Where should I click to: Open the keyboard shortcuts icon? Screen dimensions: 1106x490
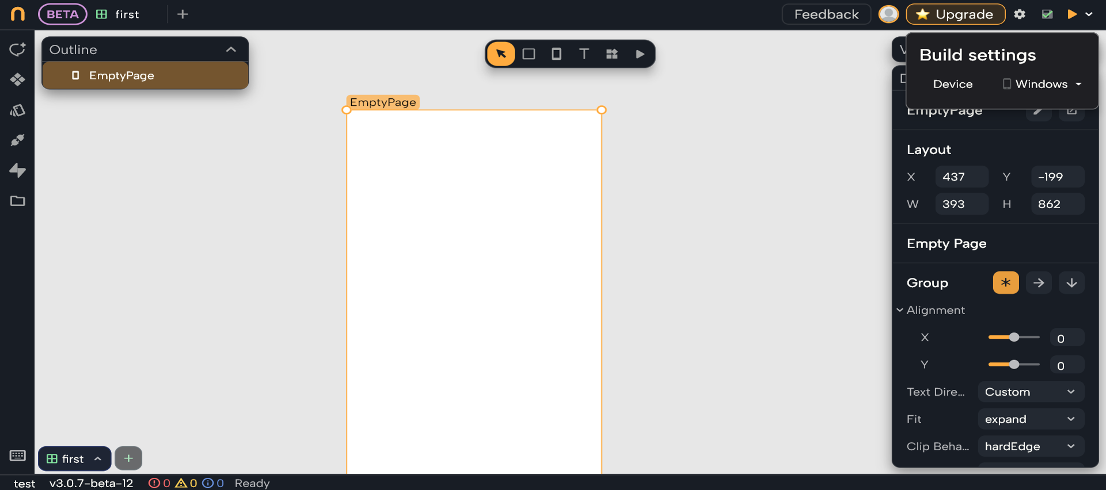click(17, 455)
